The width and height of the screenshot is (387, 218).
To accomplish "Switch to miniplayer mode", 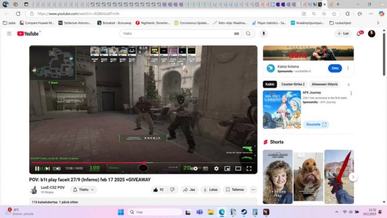I will [227, 168].
